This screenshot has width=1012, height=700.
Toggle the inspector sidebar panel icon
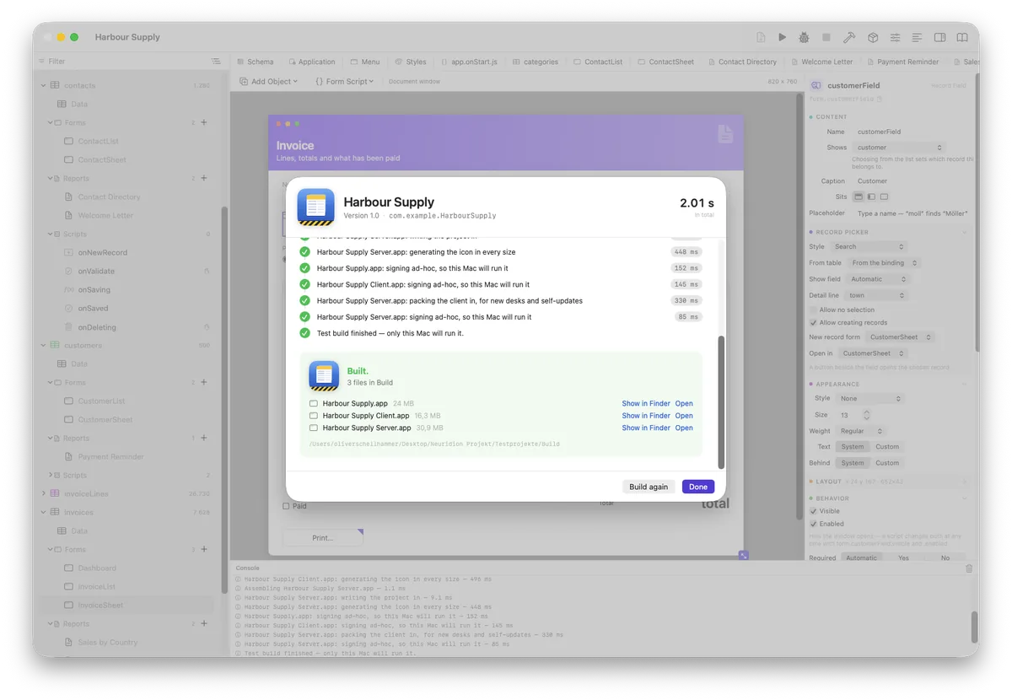pos(939,37)
